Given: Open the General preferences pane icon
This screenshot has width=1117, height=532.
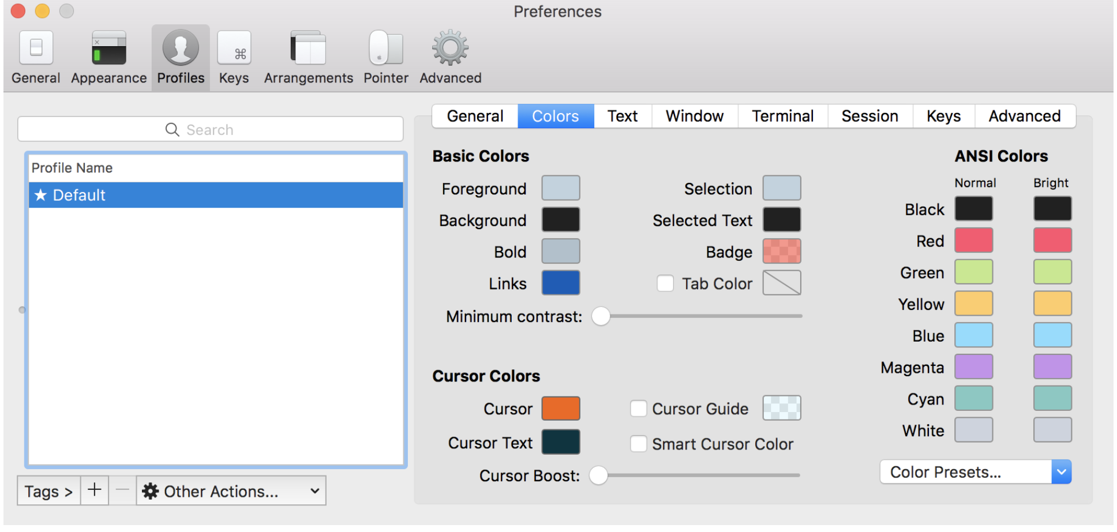Looking at the screenshot, I should 36,47.
